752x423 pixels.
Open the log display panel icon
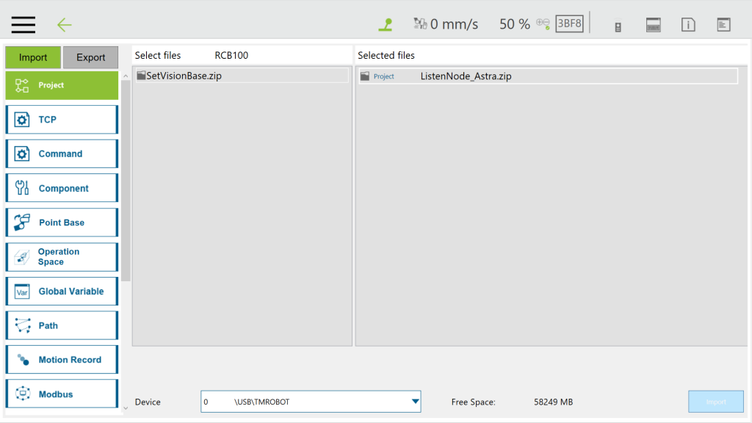click(x=723, y=25)
